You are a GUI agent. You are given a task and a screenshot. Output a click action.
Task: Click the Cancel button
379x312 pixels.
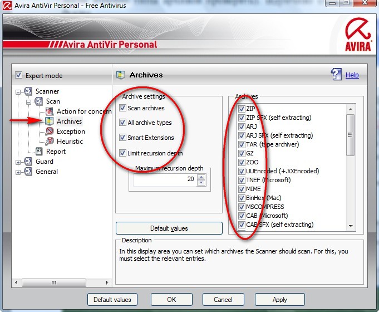click(223, 300)
